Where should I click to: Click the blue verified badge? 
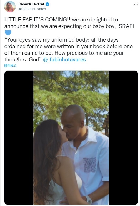coord(47,4)
